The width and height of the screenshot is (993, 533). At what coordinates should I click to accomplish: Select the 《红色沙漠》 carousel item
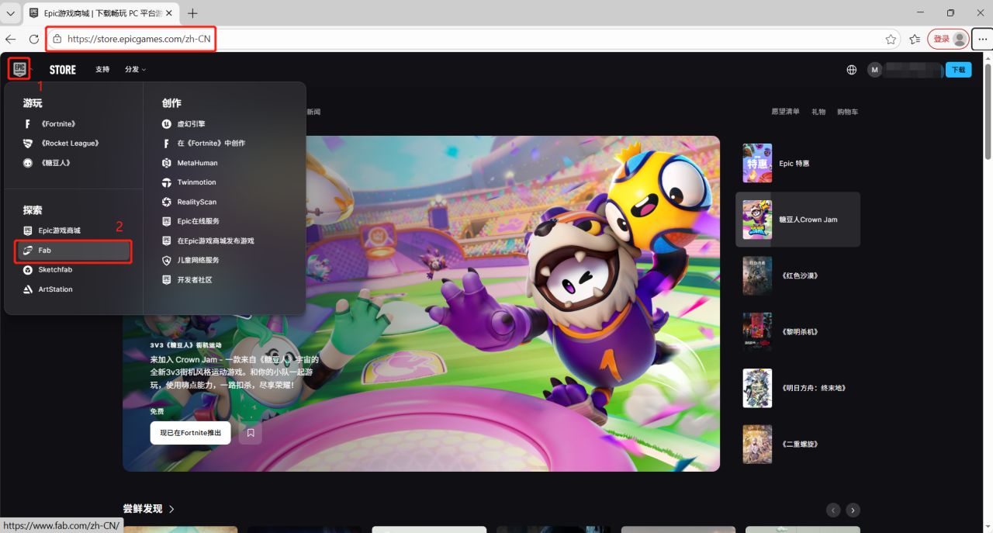click(x=798, y=275)
